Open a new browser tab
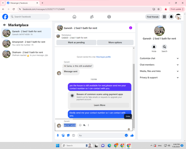The image size is (186, 149). click(x=42, y=3)
